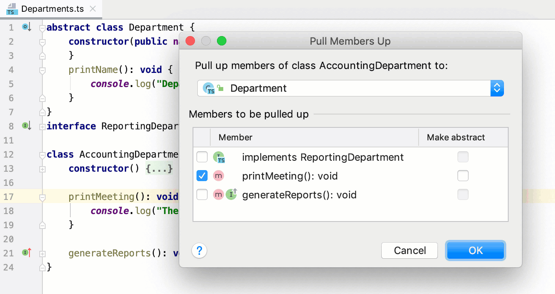Click the green lock icon beside the Department class icon
Image resolution: width=555 pixels, height=294 pixels.
220,87
